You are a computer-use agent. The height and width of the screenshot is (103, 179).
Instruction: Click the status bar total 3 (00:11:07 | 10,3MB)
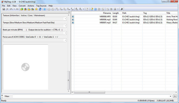[x=165, y=101]
